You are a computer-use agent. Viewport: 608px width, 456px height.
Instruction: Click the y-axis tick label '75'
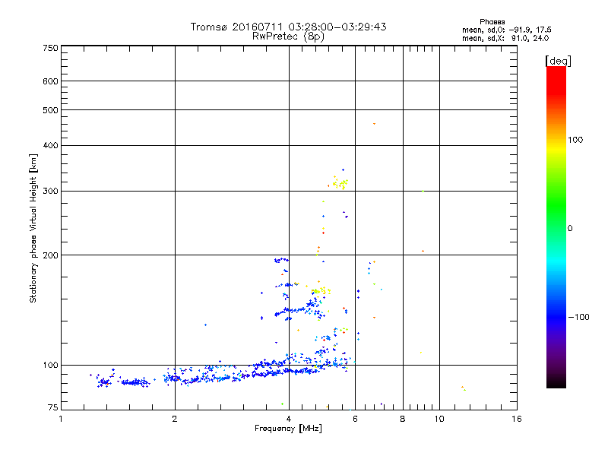pos(53,407)
